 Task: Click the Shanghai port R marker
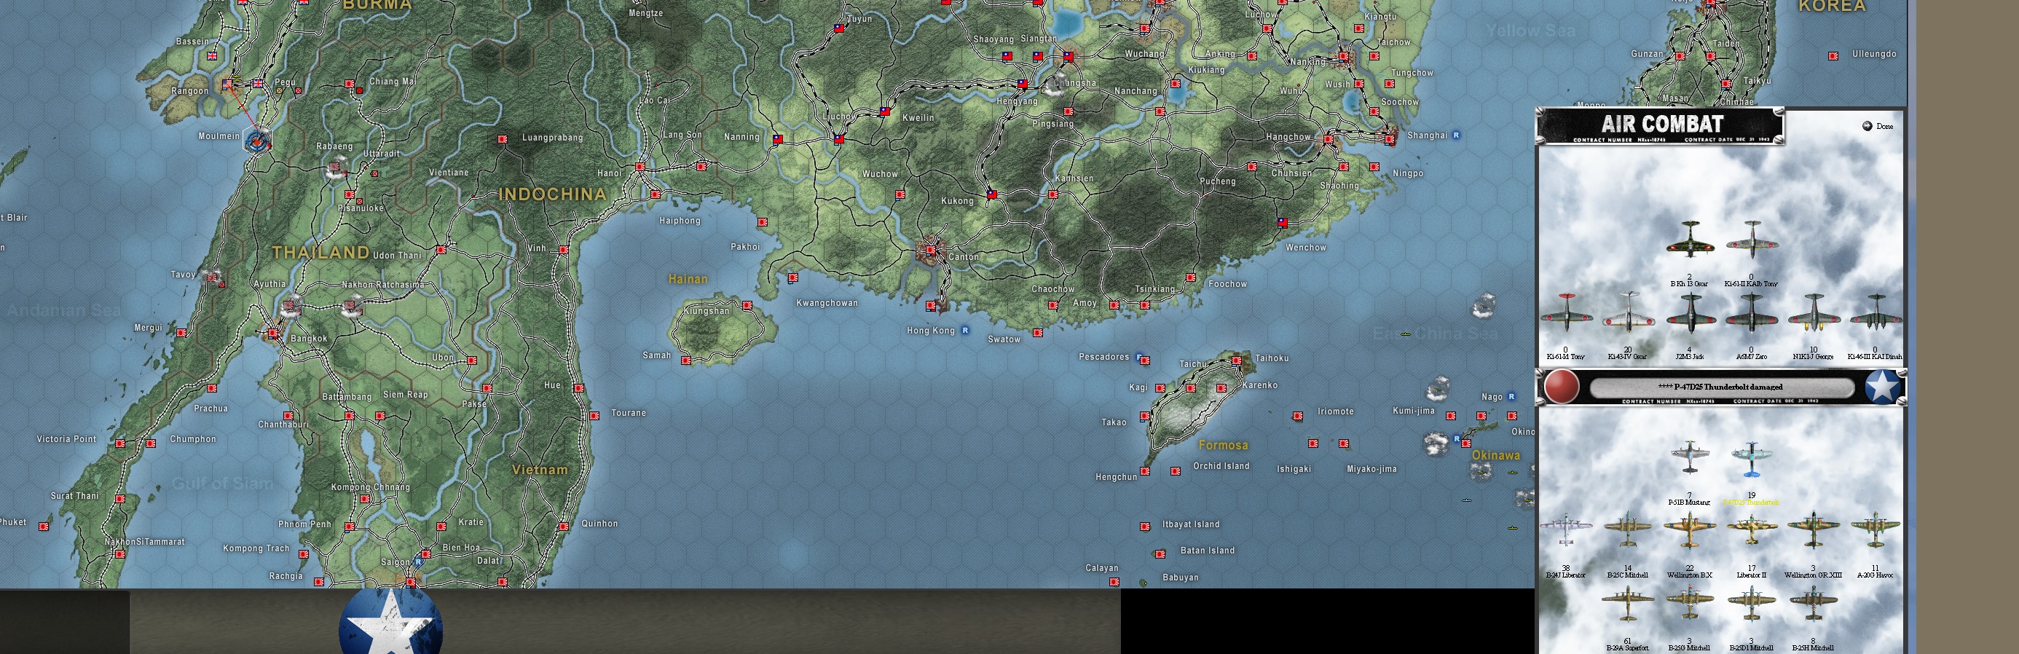point(1456,135)
